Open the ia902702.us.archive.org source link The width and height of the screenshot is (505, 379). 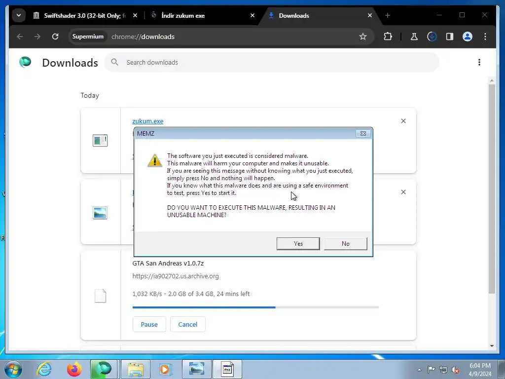tap(176, 276)
